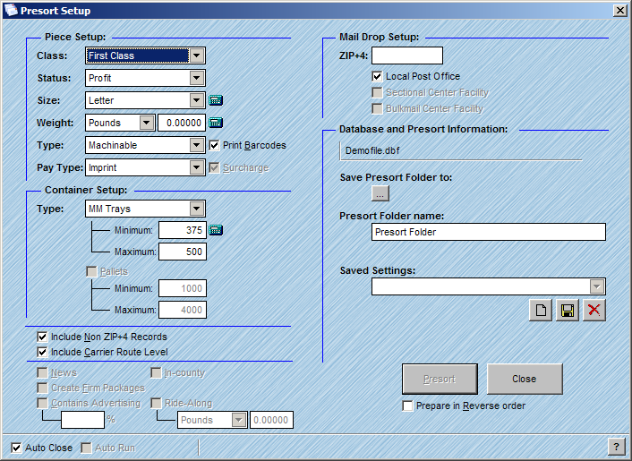The height and width of the screenshot is (461, 632).
Task: Expand the Saved Settings dropdown
Action: 597,286
